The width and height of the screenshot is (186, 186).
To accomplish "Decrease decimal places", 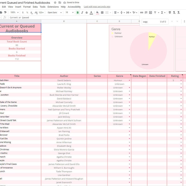I will tap(31, 12).
